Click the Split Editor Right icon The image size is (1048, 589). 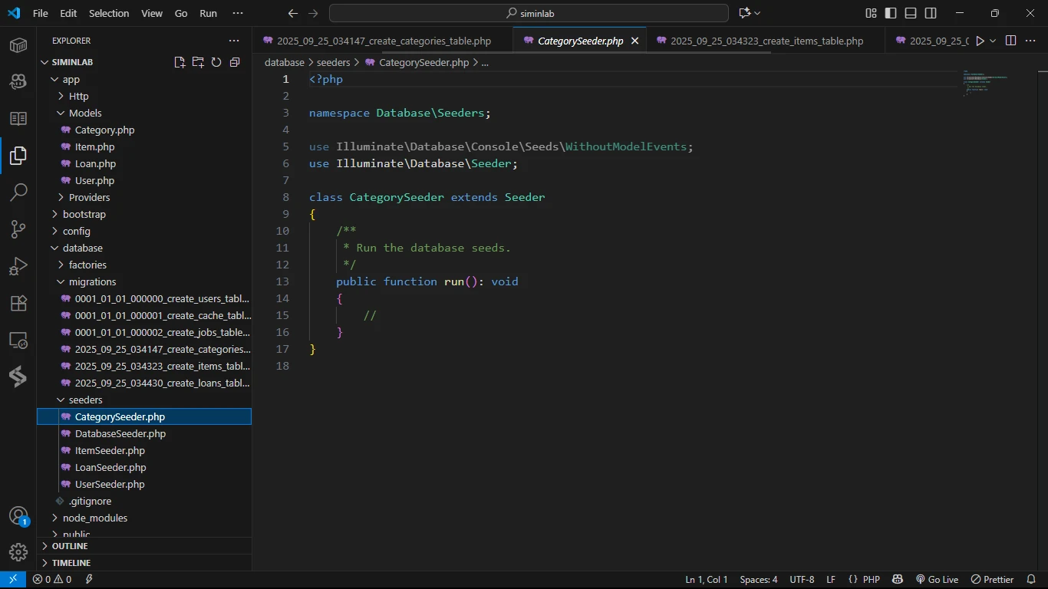coord(1010,41)
